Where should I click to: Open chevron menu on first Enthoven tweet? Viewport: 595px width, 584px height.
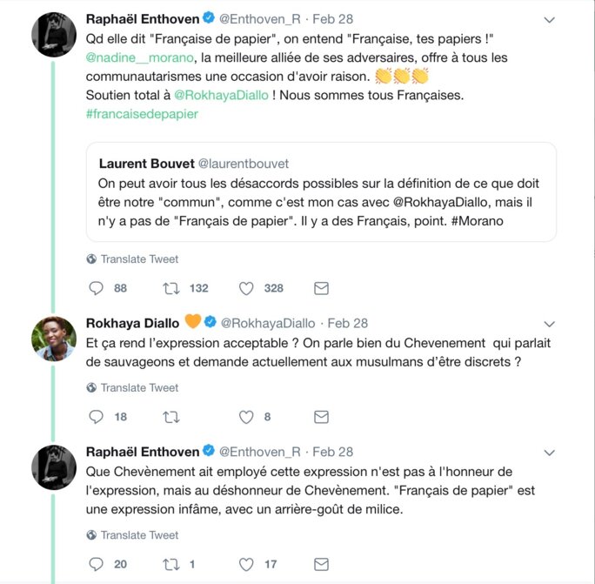pos(549,19)
